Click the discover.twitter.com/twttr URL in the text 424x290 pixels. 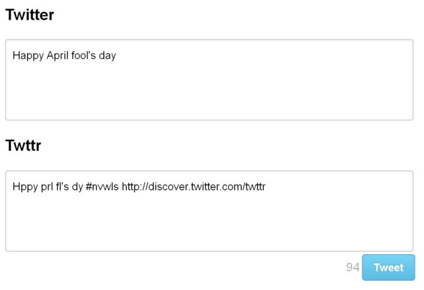(193, 187)
